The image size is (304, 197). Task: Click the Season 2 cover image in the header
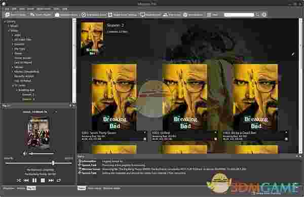click(x=92, y=38)
